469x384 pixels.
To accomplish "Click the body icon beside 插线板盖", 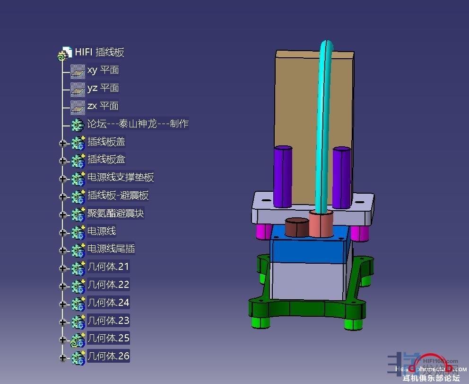I will tap(78, 143).
